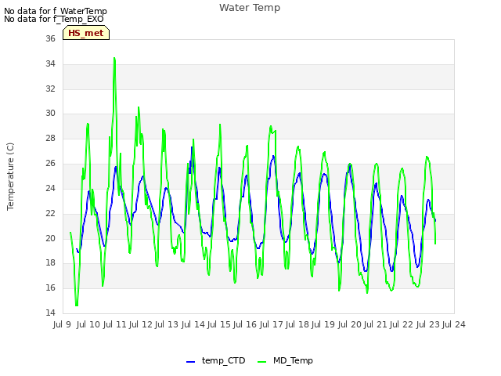Viewport: 501px width, 376px height.
Task: Click the 32 y-axis tick label
Action: pos(50,89)
